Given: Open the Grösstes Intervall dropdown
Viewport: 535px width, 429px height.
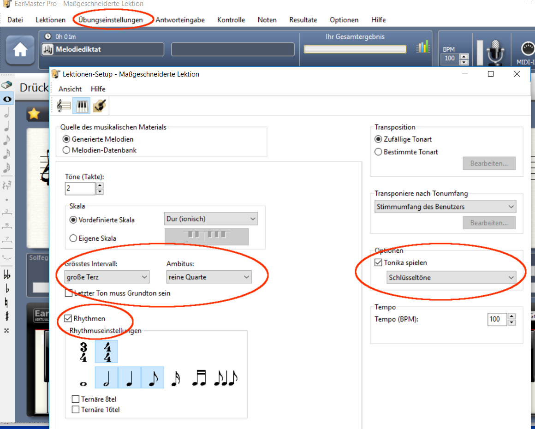Looking at the screenshot, I should click(x=107, y=277).
